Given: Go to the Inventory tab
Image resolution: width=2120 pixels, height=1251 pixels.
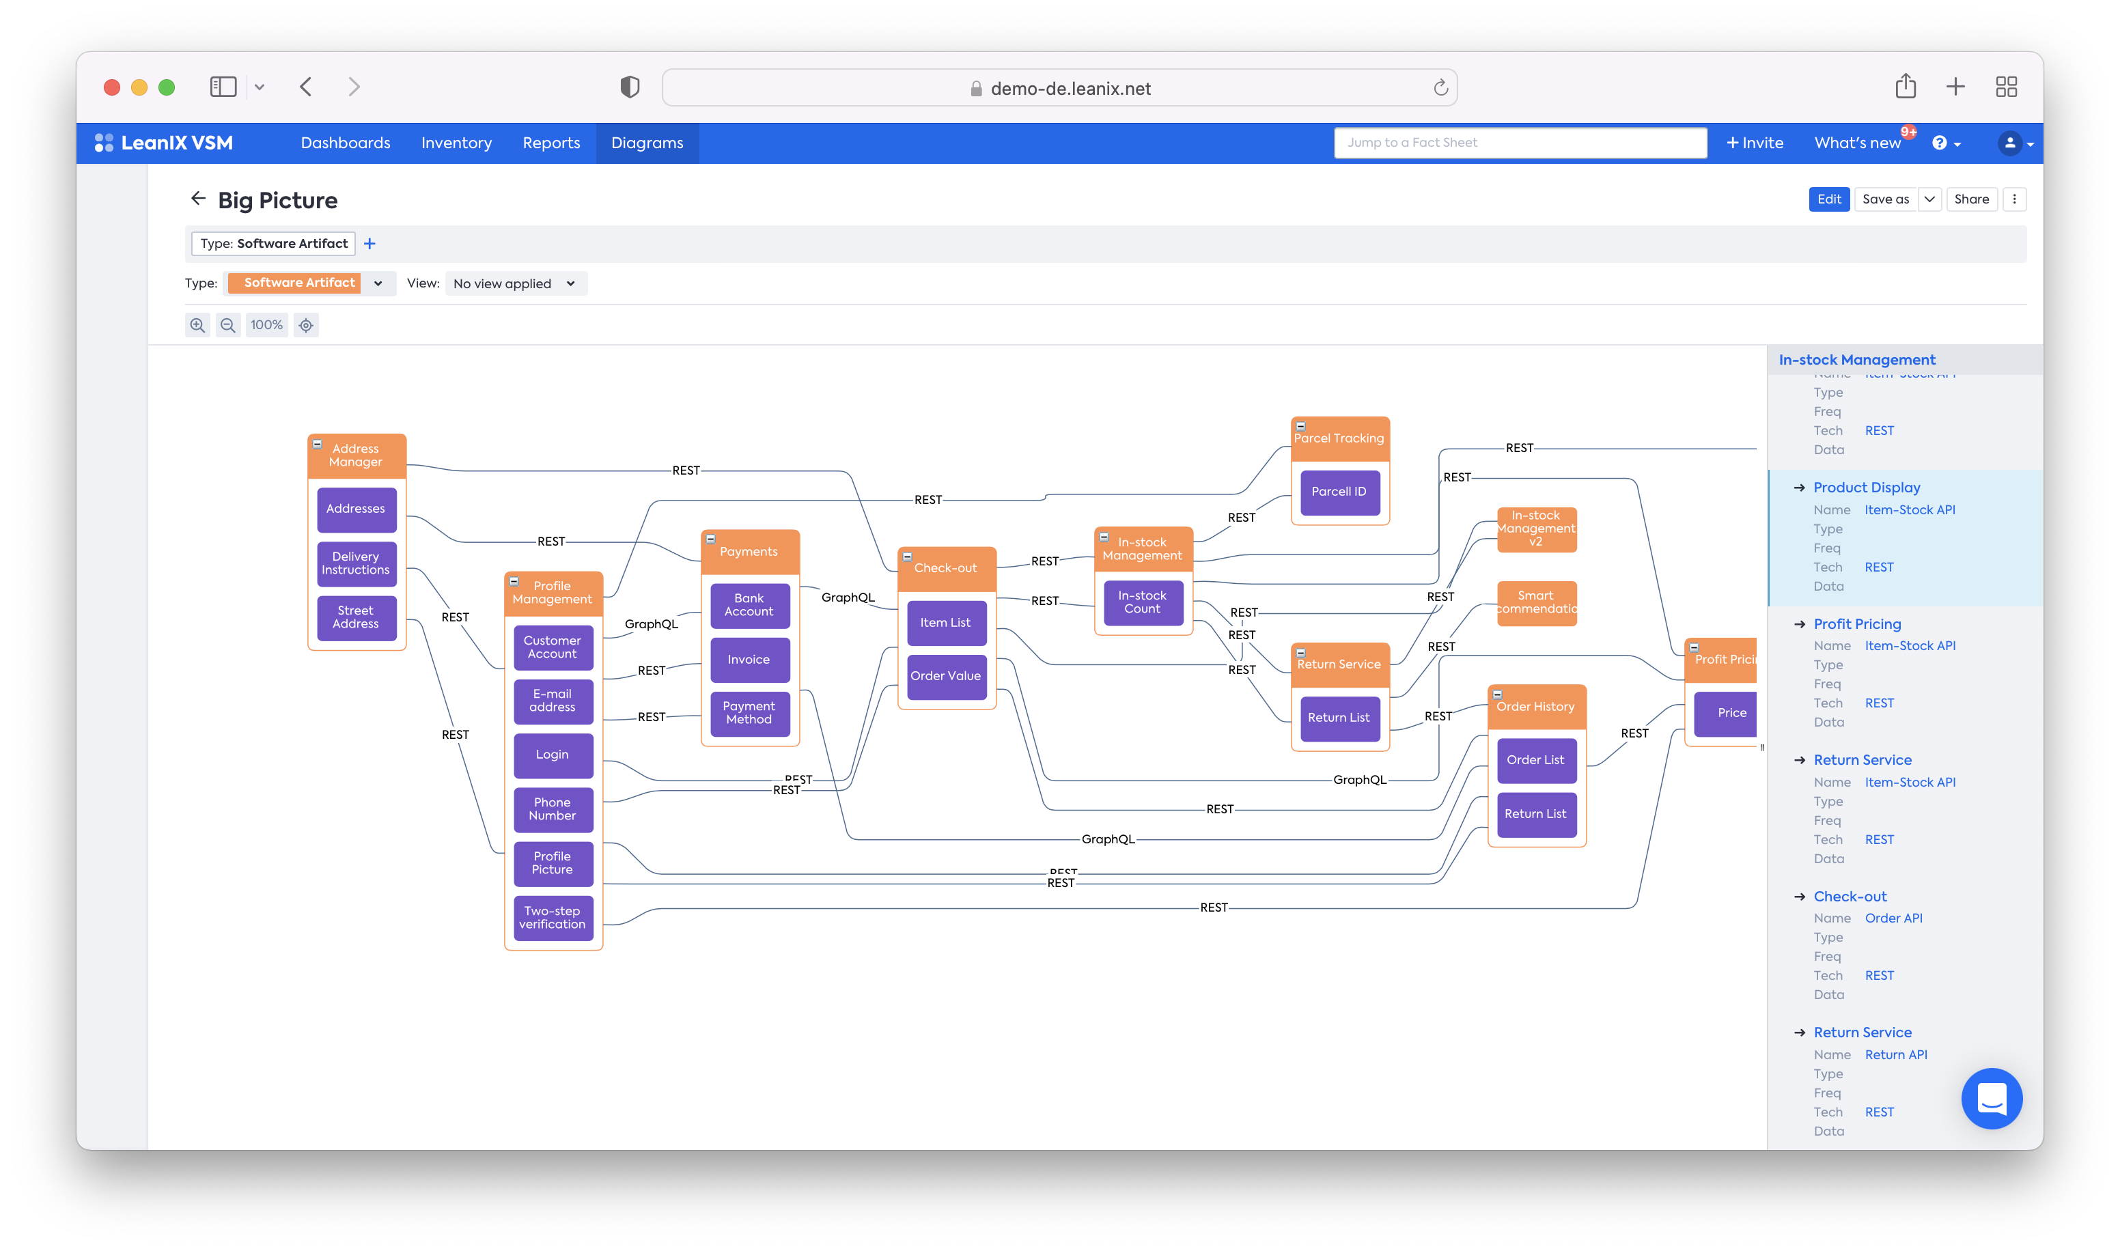Looking at the screenshot, I should [x=456, y=143].
